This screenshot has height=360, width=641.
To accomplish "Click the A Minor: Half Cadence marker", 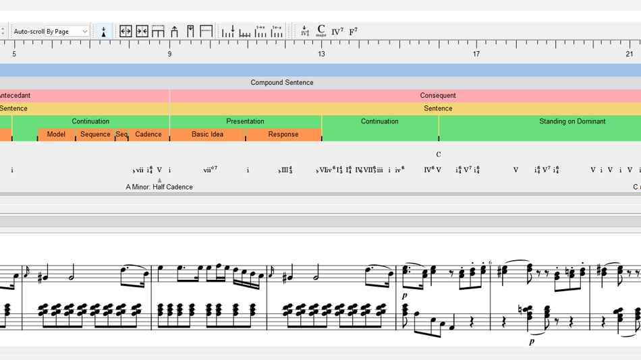I will pos(159,187).
